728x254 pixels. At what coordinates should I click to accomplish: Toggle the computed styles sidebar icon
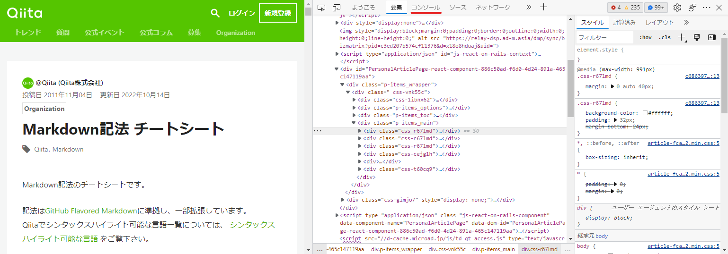tap(711, 37)
